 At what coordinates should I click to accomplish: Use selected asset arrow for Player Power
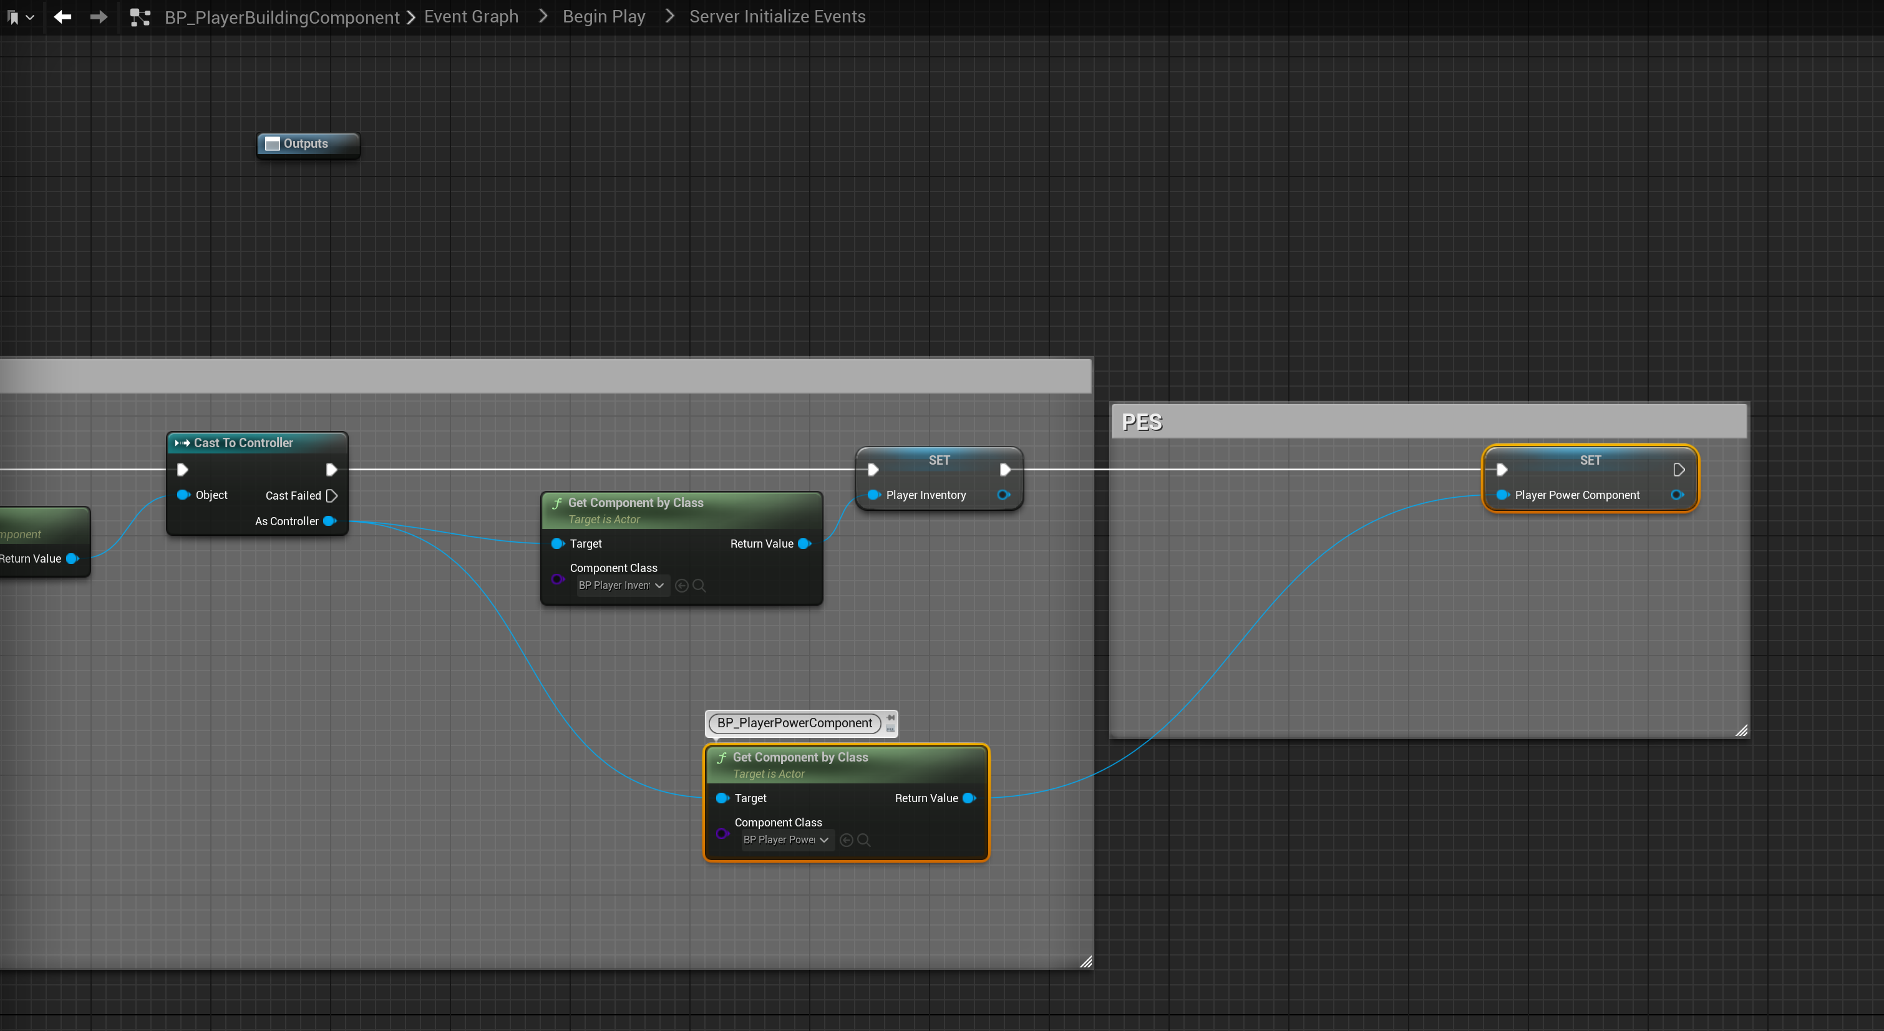[x=846, y=840]
